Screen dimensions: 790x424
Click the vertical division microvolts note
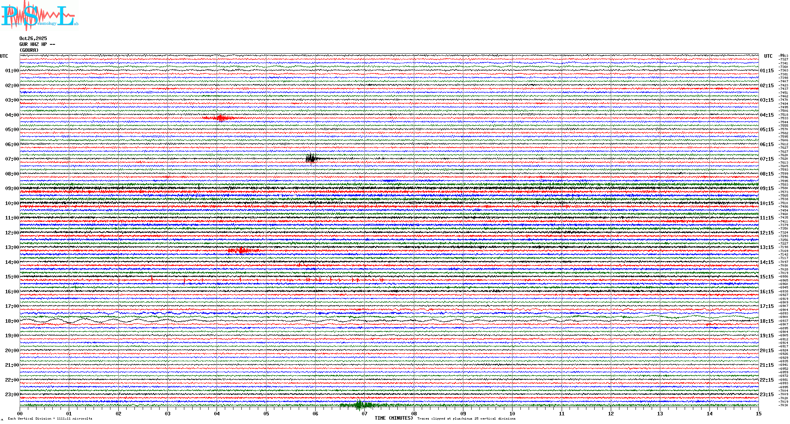50,419
